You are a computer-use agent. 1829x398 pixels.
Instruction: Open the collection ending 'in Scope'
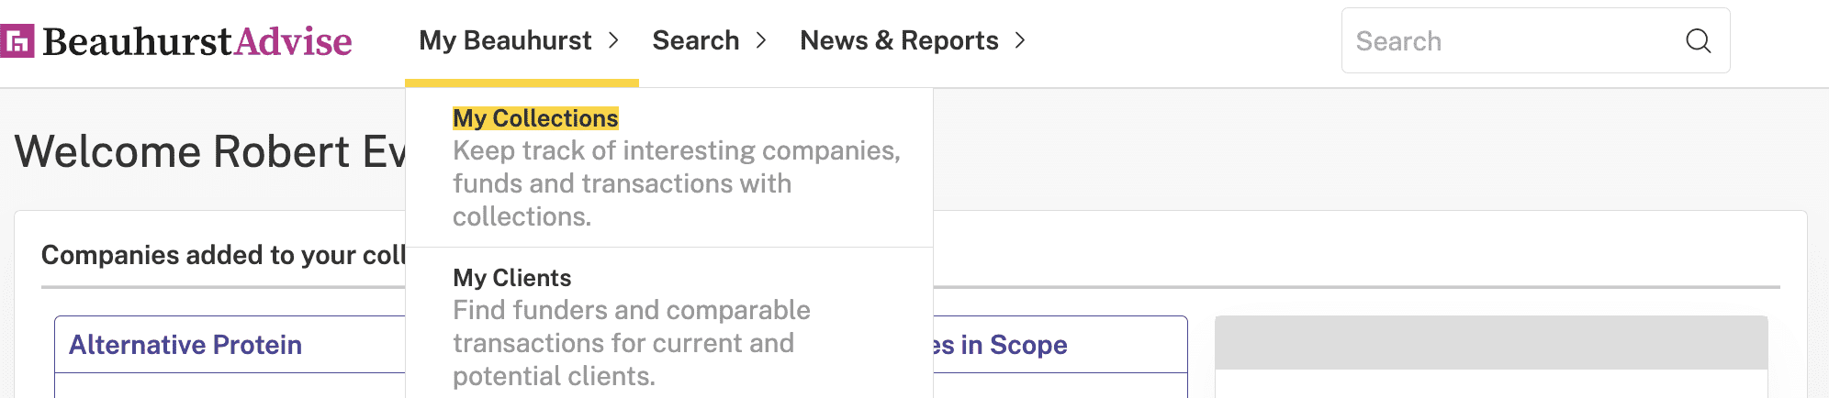tap(1000, 345)
